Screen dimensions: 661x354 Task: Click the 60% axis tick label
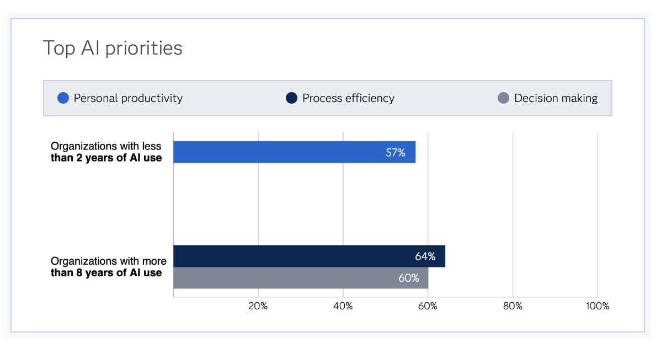point(428,306)
